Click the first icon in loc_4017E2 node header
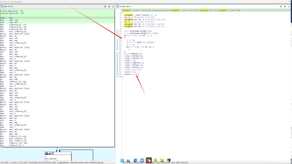The width and height of the screenshot is (292, 164). coord(46,153)
